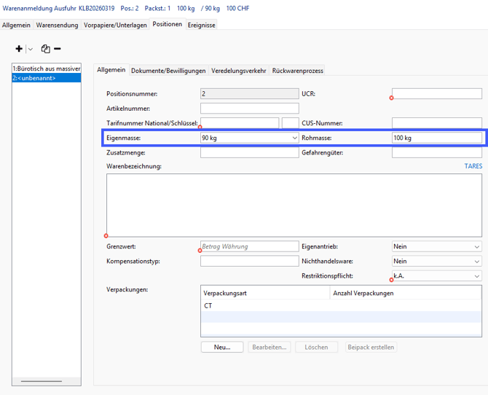Click the minus icon to remove position
Screen dimensions: 488x395
[x=58, y=49]
